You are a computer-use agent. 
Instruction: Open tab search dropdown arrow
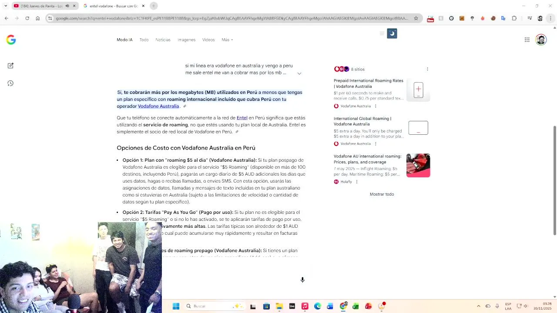(6, 6)
